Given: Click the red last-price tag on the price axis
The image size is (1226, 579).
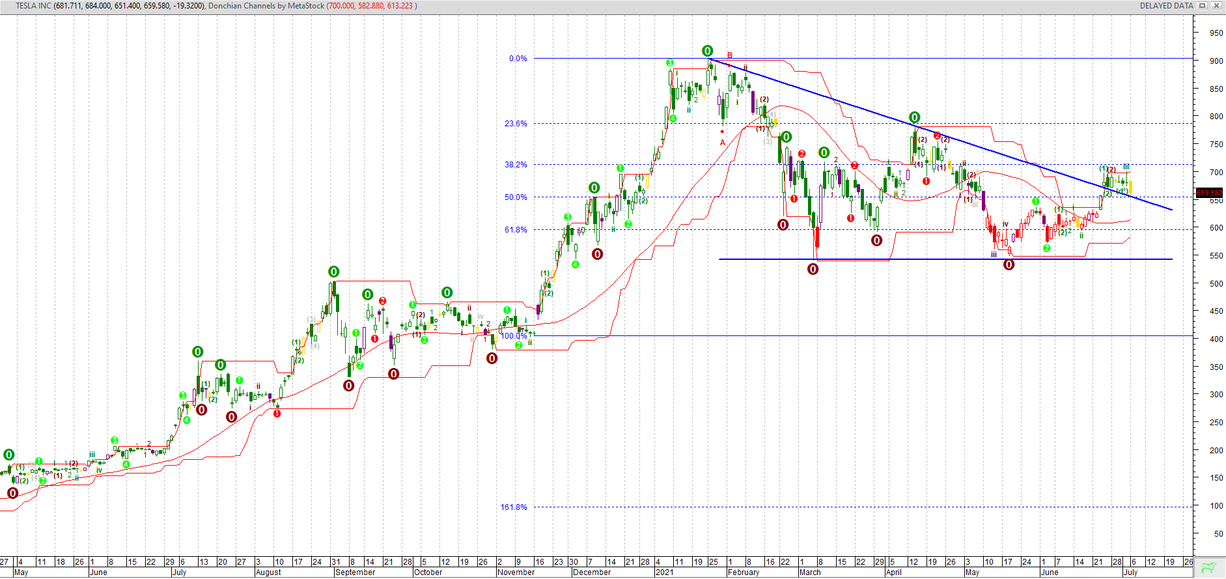Looking at the screenshot, I should [x=1210, y=193].
